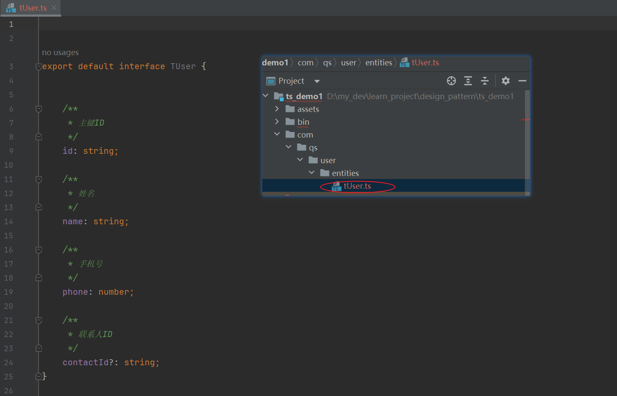Click the 'id: string;' property line
This screenshot has width=617, height=396.
coord(90,151)
